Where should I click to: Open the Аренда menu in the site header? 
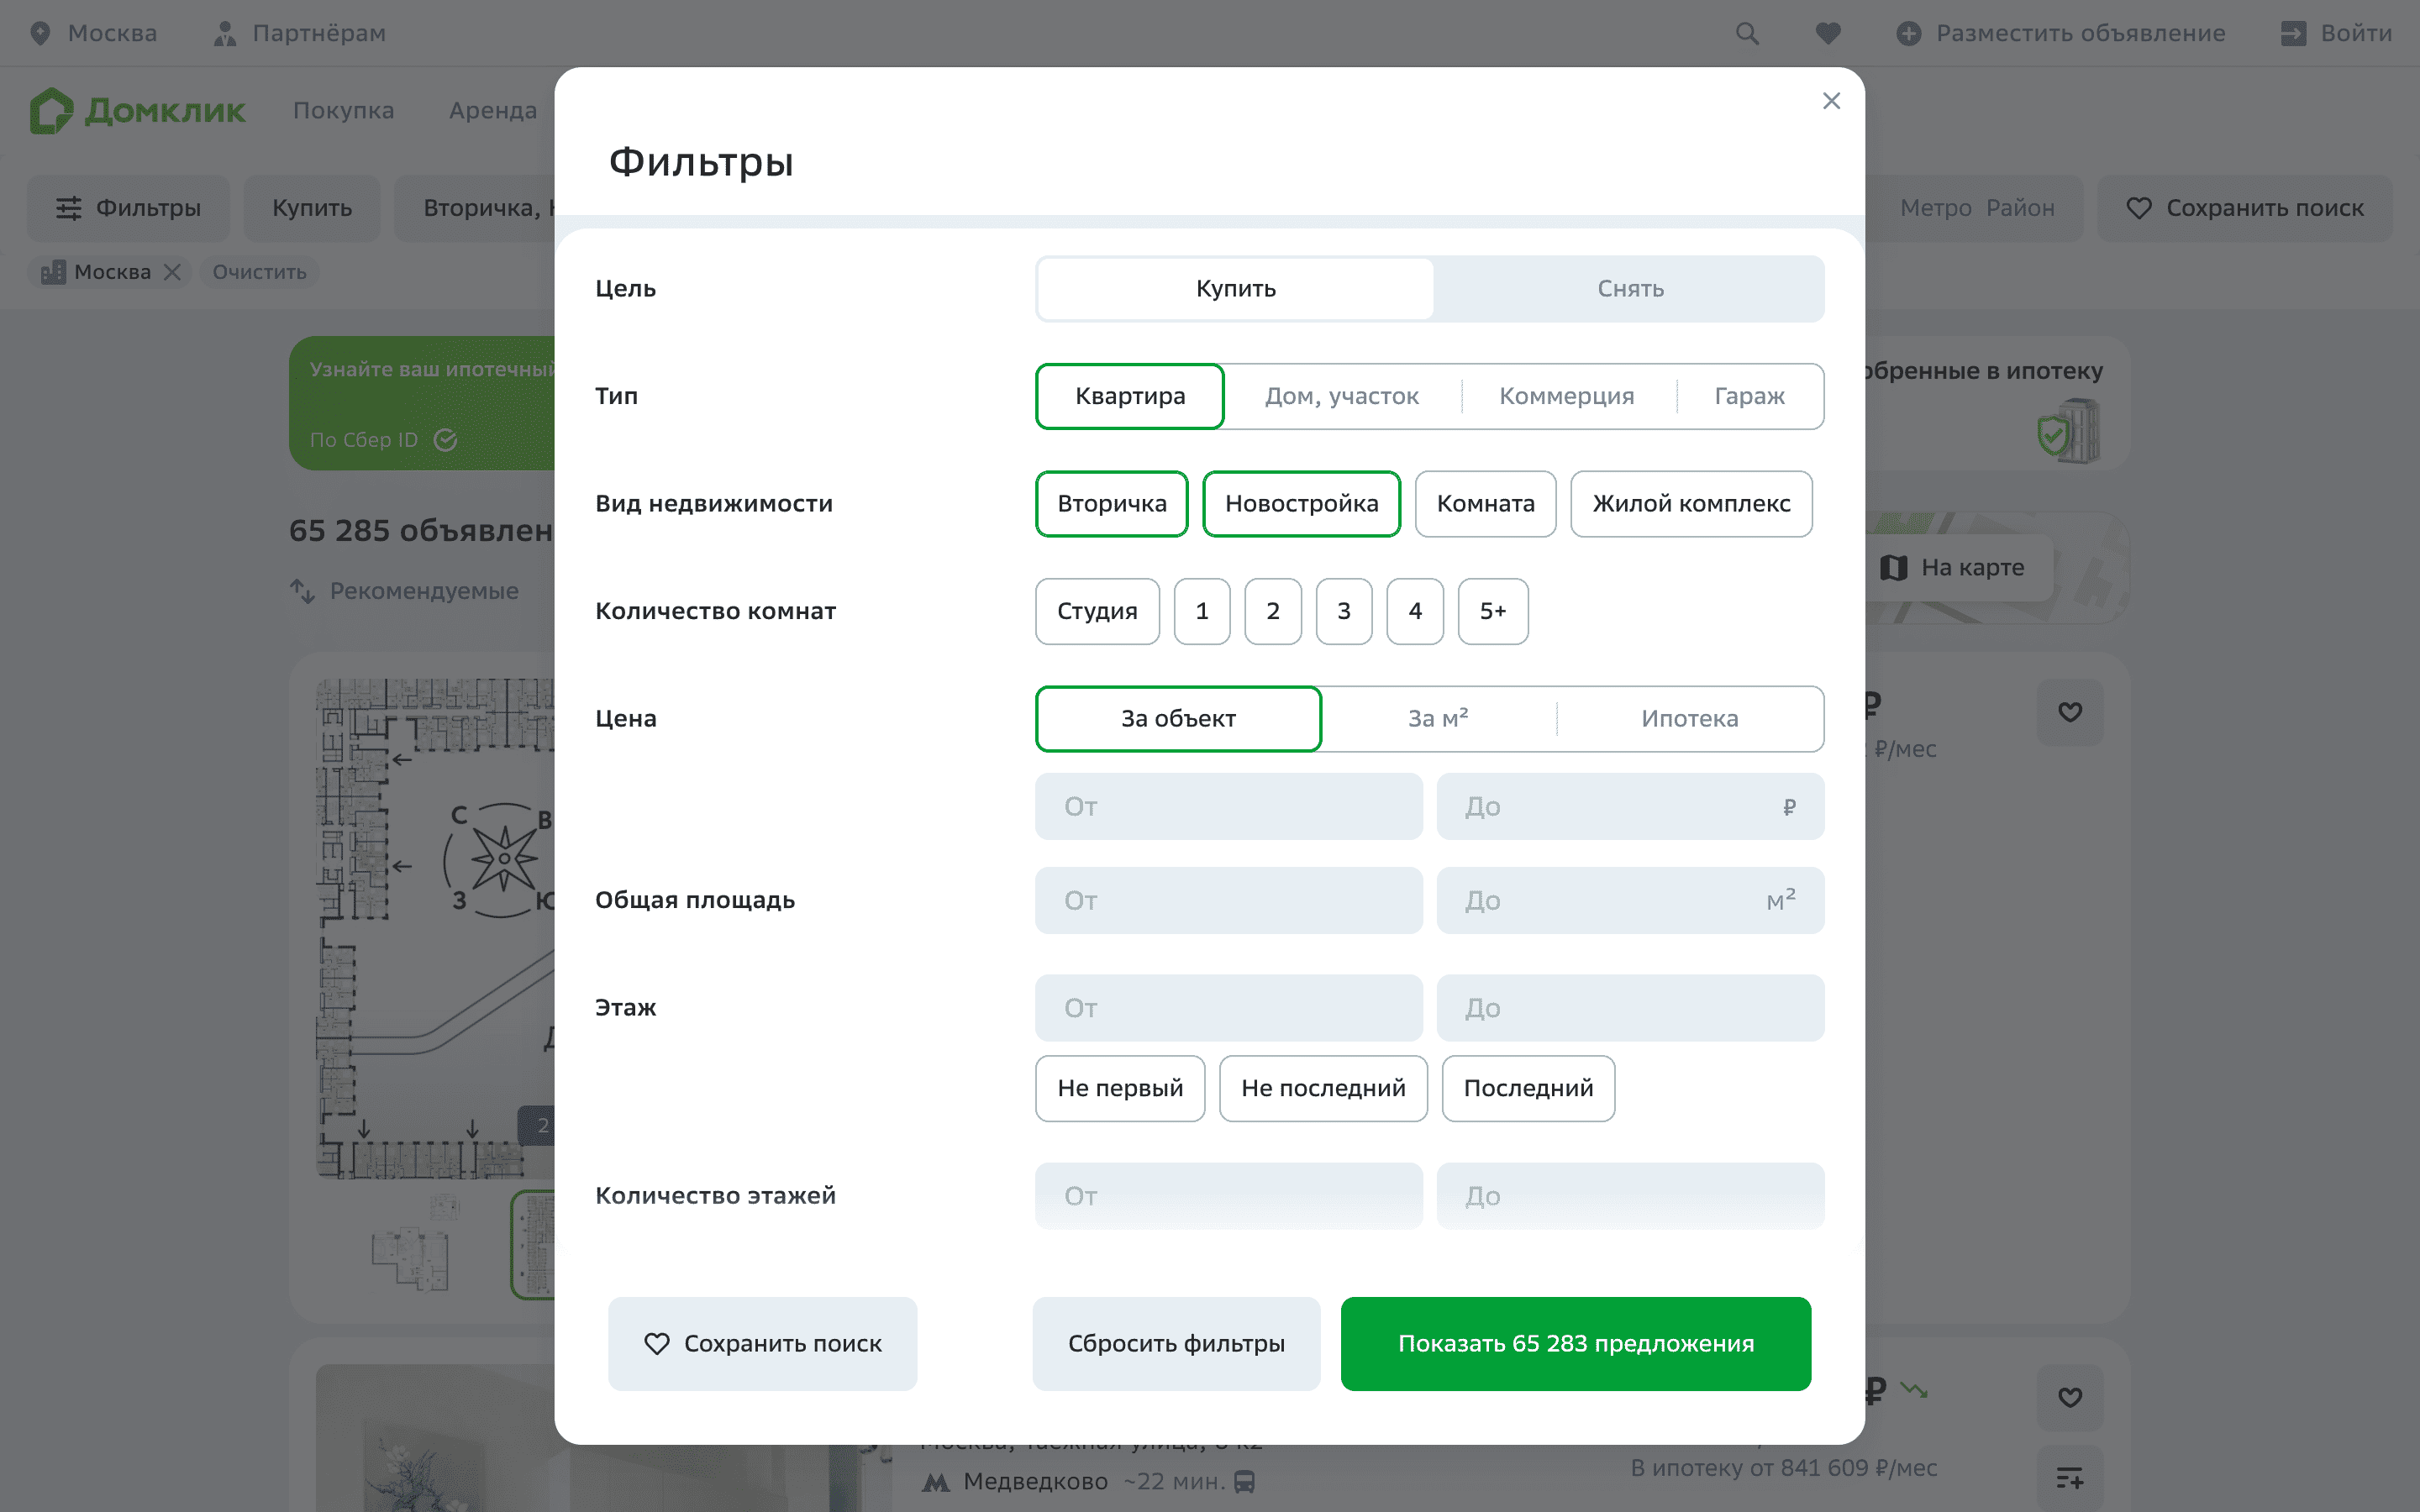coord(493,111)
